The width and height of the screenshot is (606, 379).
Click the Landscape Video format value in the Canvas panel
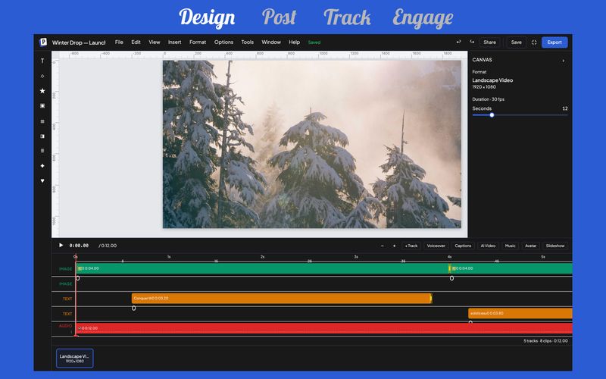(x=492, y=80)
